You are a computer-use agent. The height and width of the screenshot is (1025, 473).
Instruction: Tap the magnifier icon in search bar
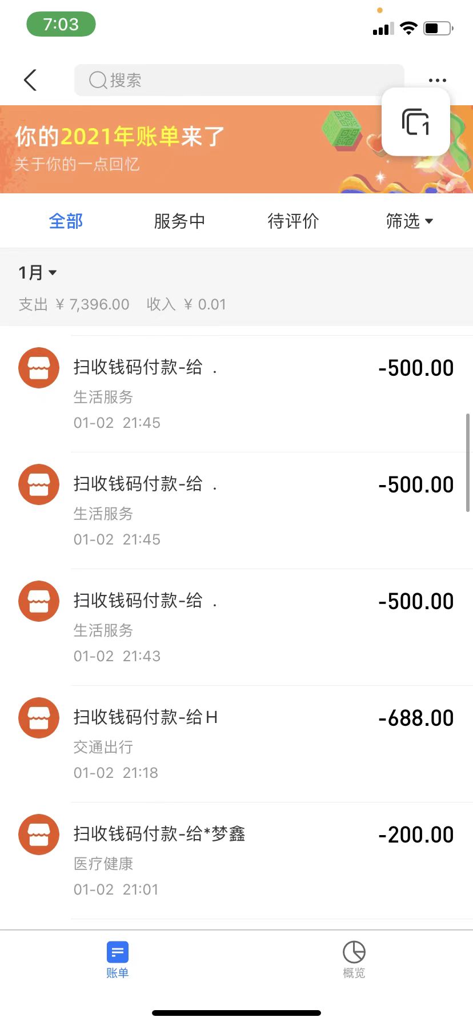tap(98, 80)
